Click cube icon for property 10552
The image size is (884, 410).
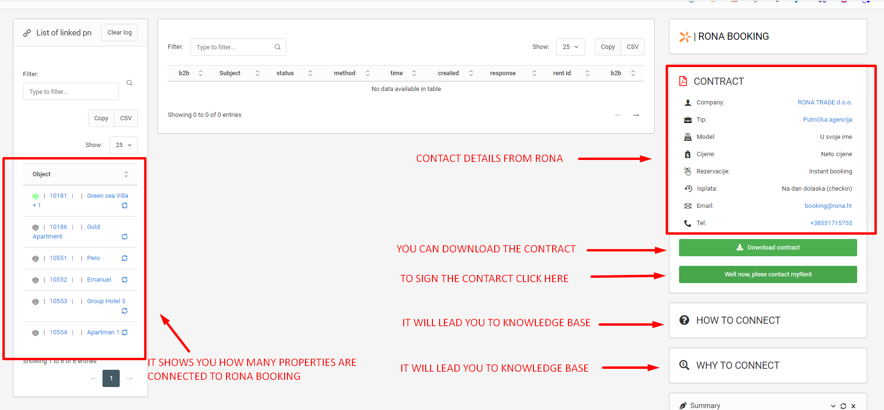(35, 280)
